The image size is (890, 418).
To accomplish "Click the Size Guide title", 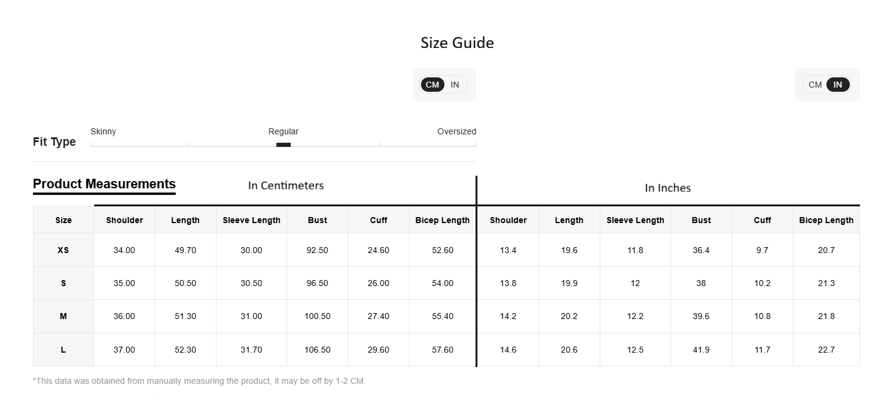I will click(x=457, y=43).
